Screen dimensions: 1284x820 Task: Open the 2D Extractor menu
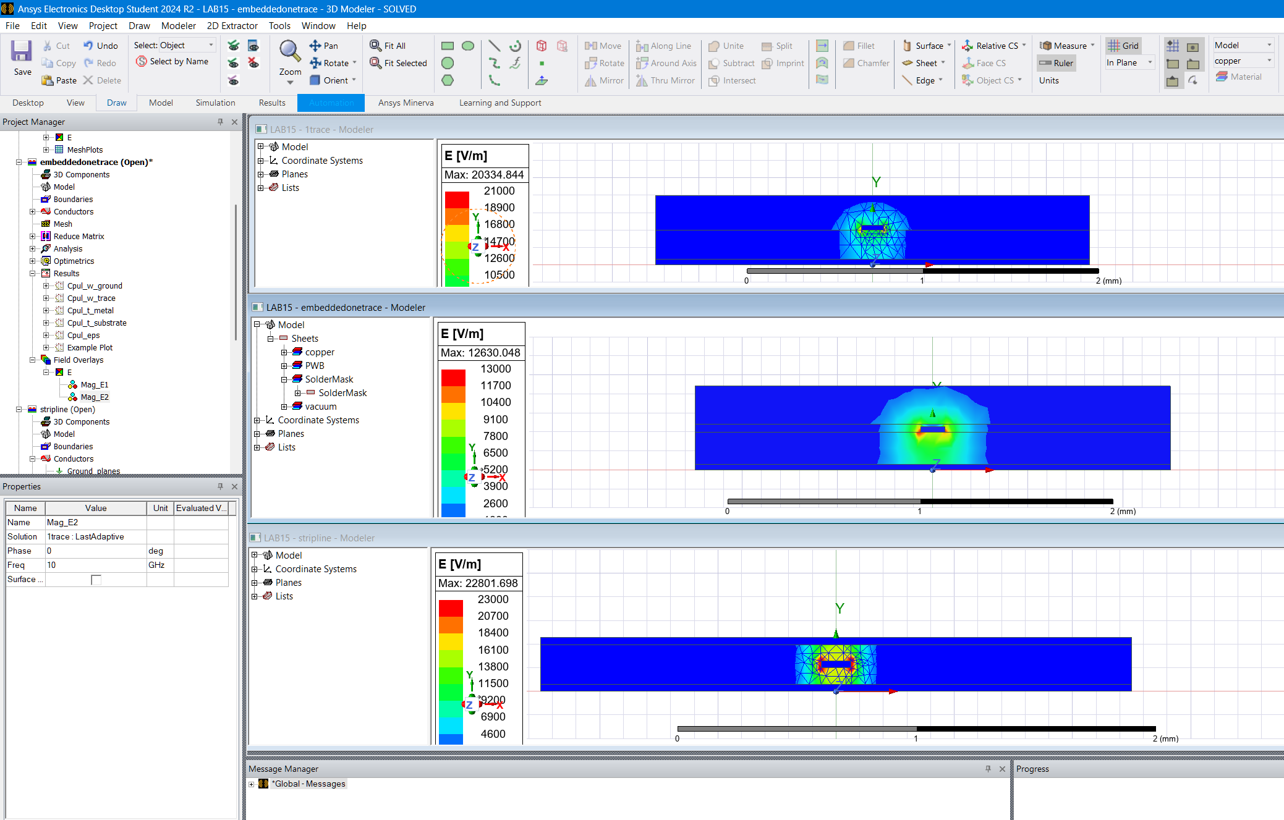(x=232, y=25)
